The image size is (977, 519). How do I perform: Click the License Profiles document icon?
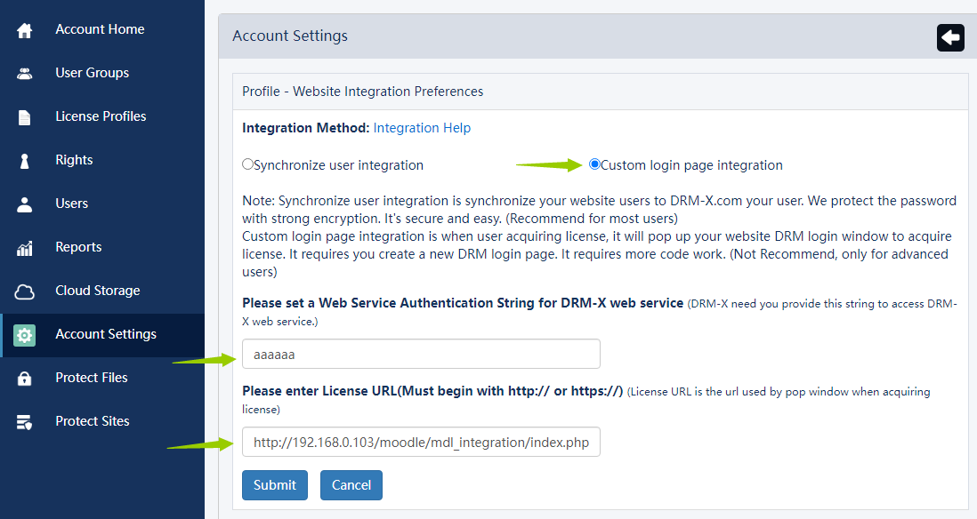[x=25, y=117]
